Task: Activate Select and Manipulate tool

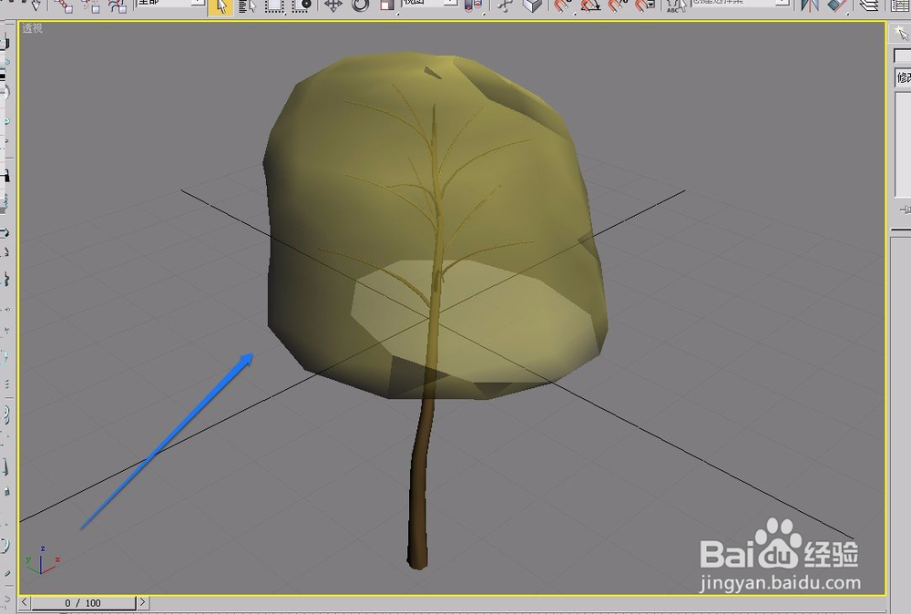Action: (x=506, y=5)
